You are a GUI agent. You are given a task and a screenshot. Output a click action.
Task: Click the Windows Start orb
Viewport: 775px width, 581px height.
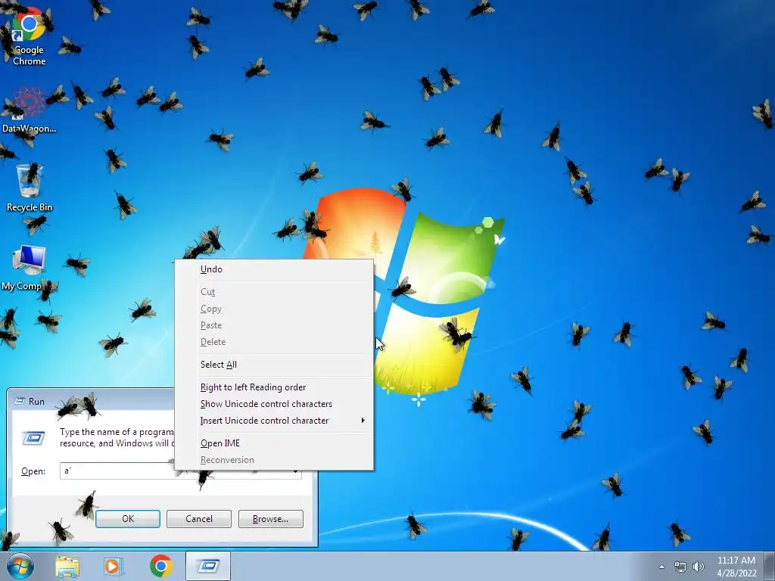coord(20,566)
